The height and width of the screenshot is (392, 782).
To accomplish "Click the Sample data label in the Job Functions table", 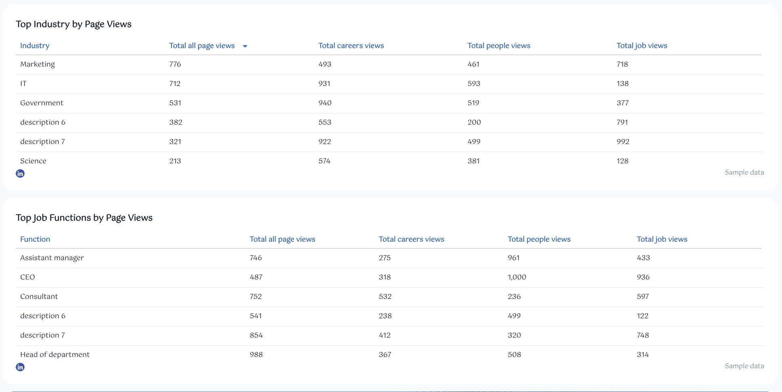I will 744,366.
